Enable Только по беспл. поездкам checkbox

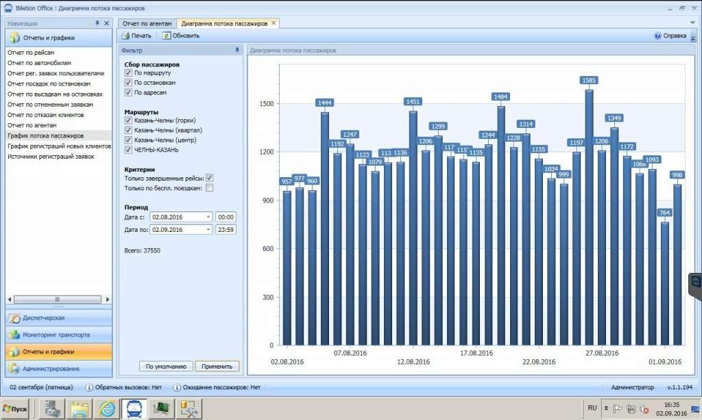tap(209, 188)
